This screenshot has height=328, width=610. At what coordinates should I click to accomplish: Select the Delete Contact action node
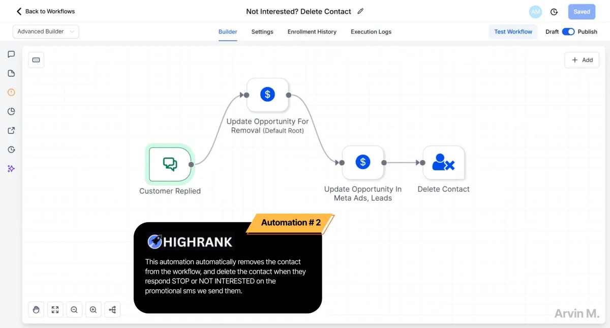(443, 163)
